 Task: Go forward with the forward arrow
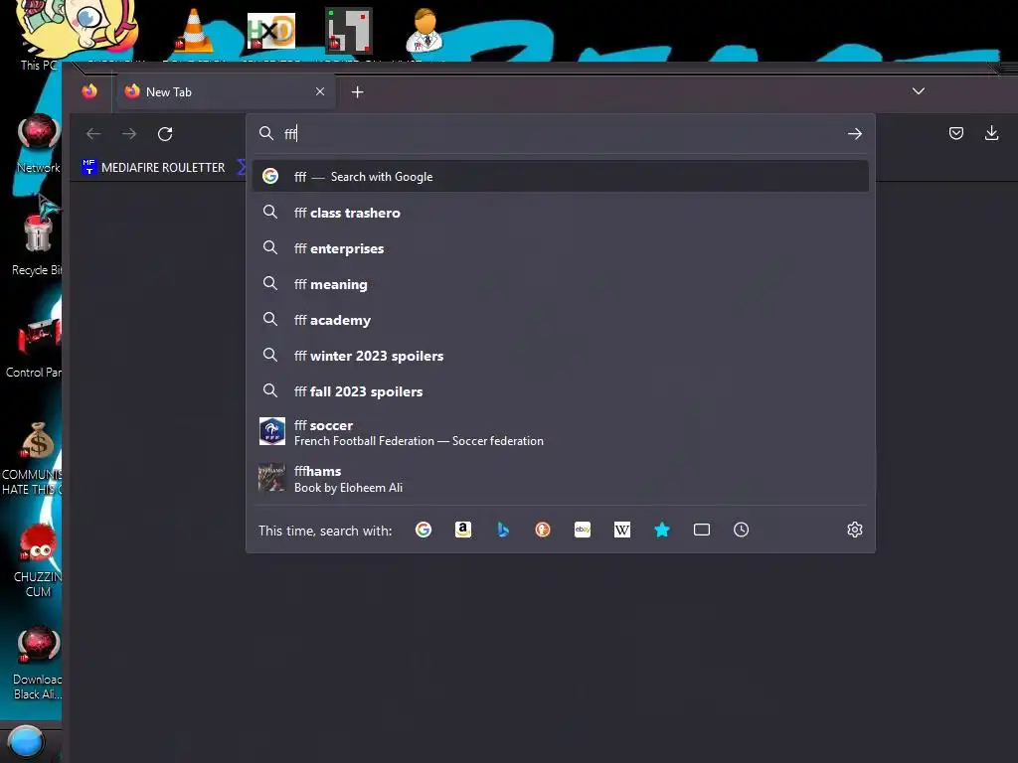(x=129, y=134)
